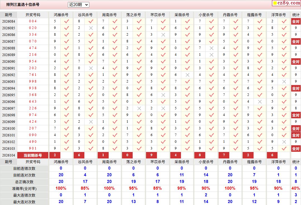Viewport: 301px width, 205px height.
Task: Click the statistic 8 in row 2026097
Action: (x=296, y=108)
